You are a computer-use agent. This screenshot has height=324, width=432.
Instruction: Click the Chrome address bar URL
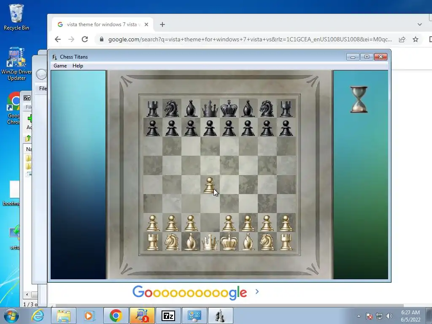250,39
